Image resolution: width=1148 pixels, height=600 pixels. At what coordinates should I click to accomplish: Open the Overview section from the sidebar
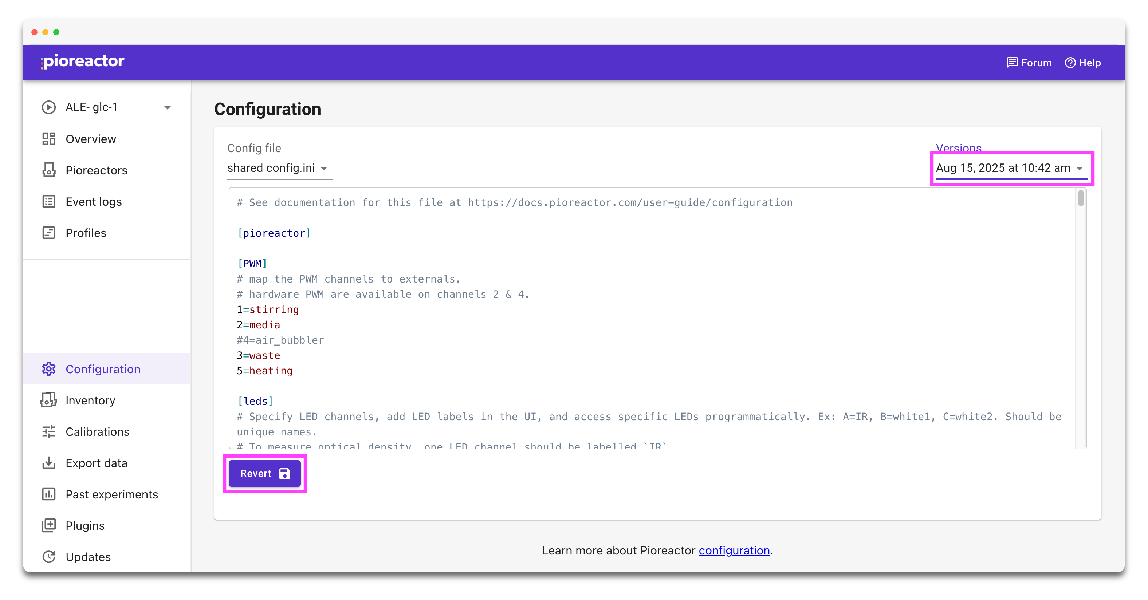pos(49,138)
